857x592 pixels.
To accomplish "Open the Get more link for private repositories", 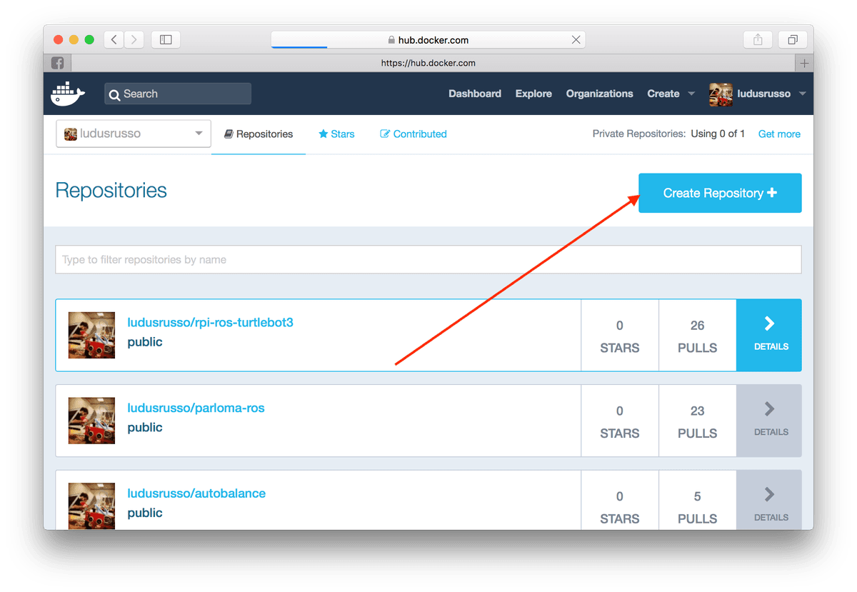I will point(778,134).
